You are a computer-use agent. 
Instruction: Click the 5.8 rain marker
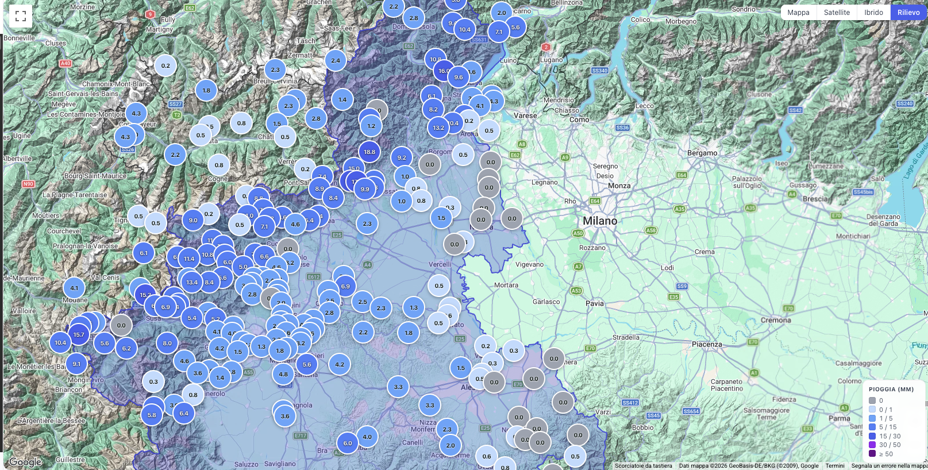pos(152,415)
